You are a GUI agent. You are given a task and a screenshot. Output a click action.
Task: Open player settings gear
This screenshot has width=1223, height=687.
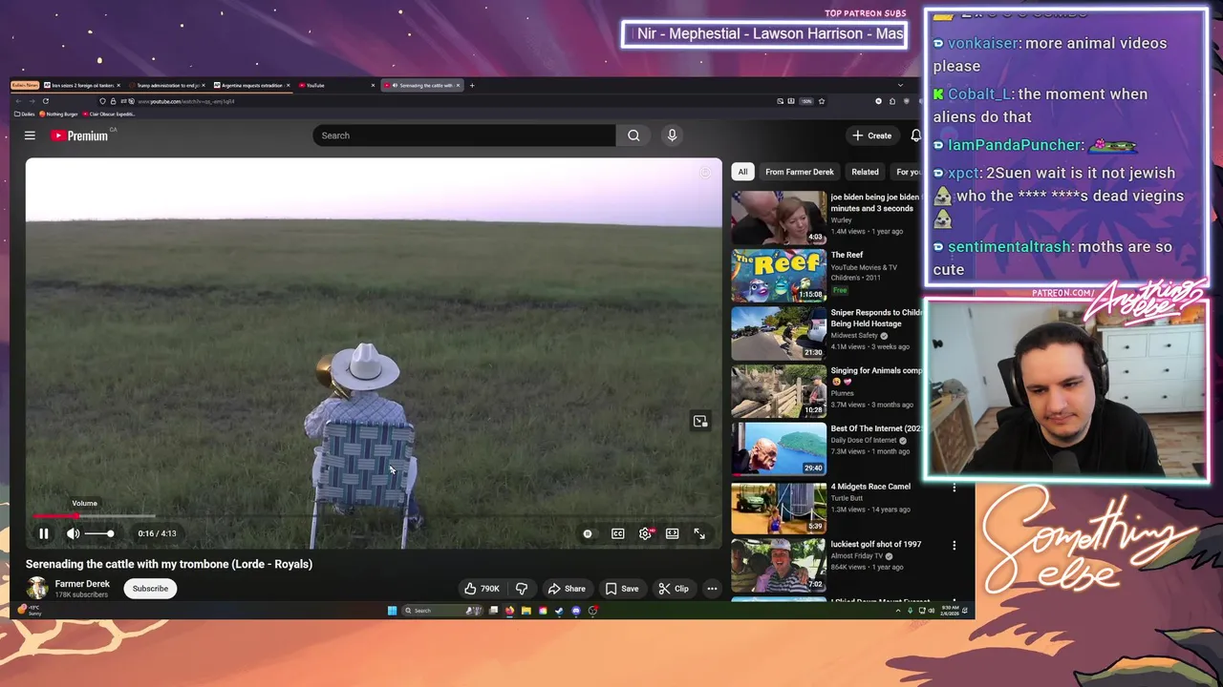(x=646, y=533)
